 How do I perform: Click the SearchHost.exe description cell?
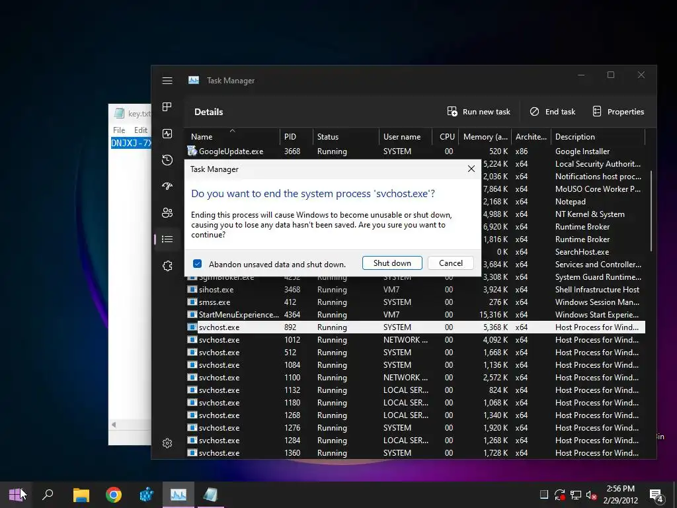pyautogui.click(x=582, y=251)
